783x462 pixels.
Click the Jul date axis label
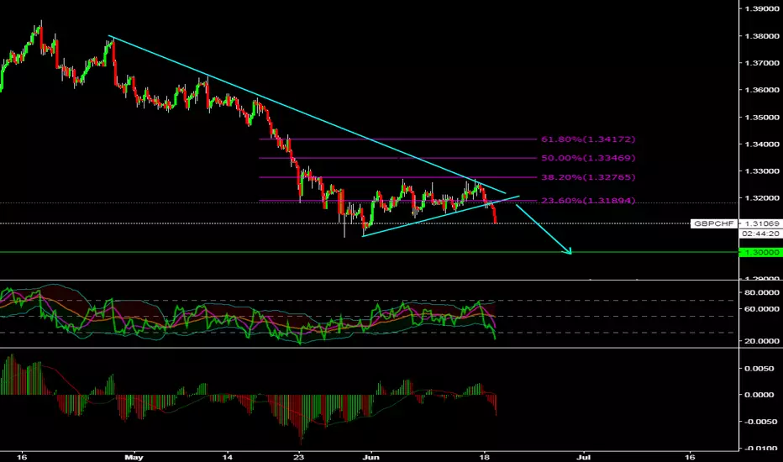tap(584, 457)
